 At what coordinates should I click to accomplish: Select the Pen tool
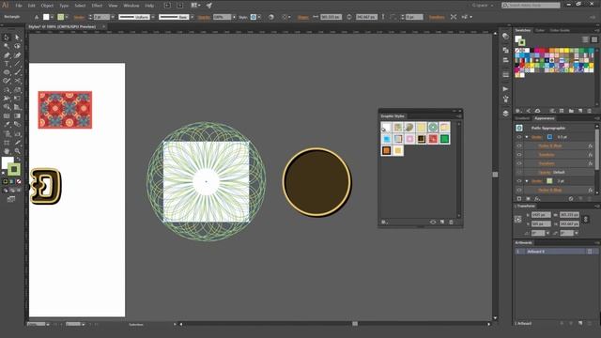[x=7, y=55]
